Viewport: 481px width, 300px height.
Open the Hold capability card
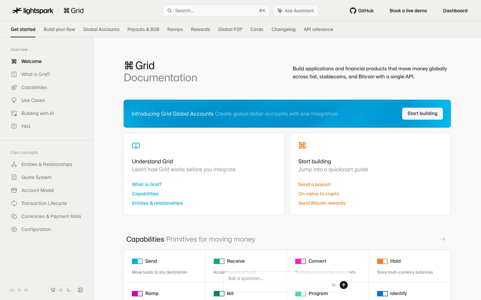[x=410, y=266]
